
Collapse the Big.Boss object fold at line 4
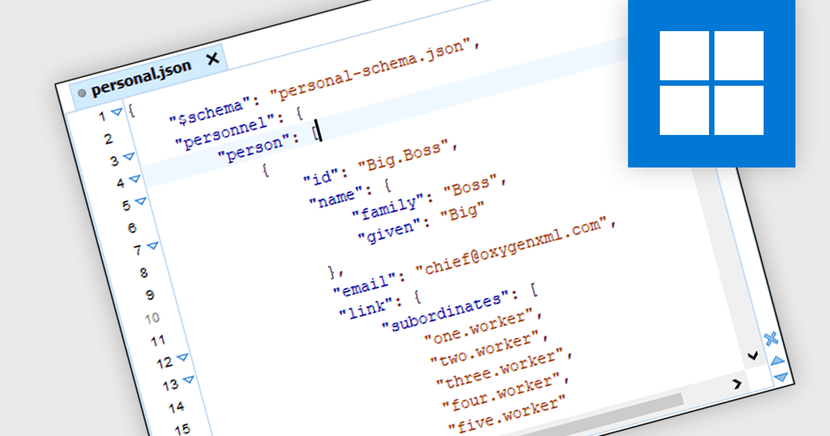click(x=135, y=180)
